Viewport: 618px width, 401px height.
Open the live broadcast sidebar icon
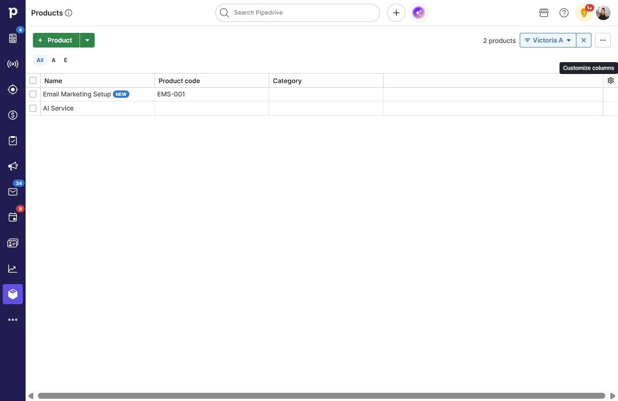pos(13,64)
